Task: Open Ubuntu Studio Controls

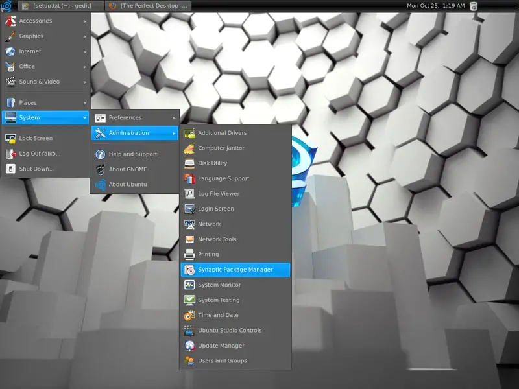Action: pyautogui.click(x=235, y=331)
